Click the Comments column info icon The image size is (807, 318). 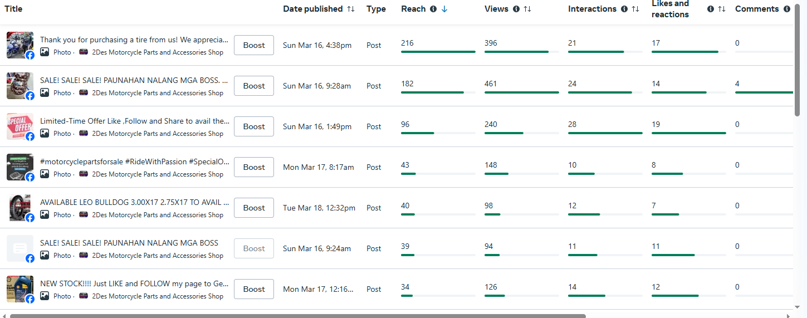[x=787, y=9]
